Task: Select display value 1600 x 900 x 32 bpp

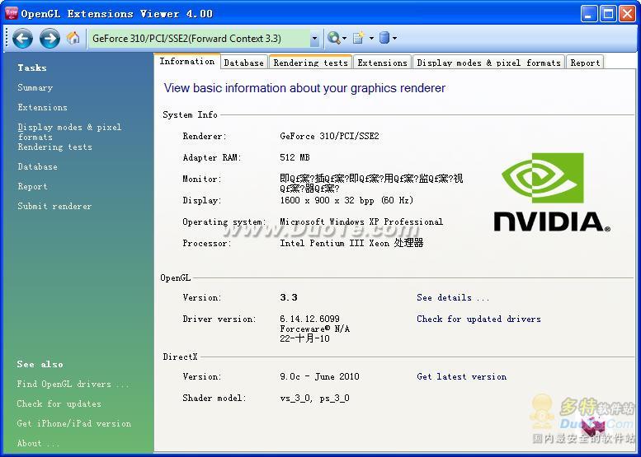Action: tap(346, 200)
